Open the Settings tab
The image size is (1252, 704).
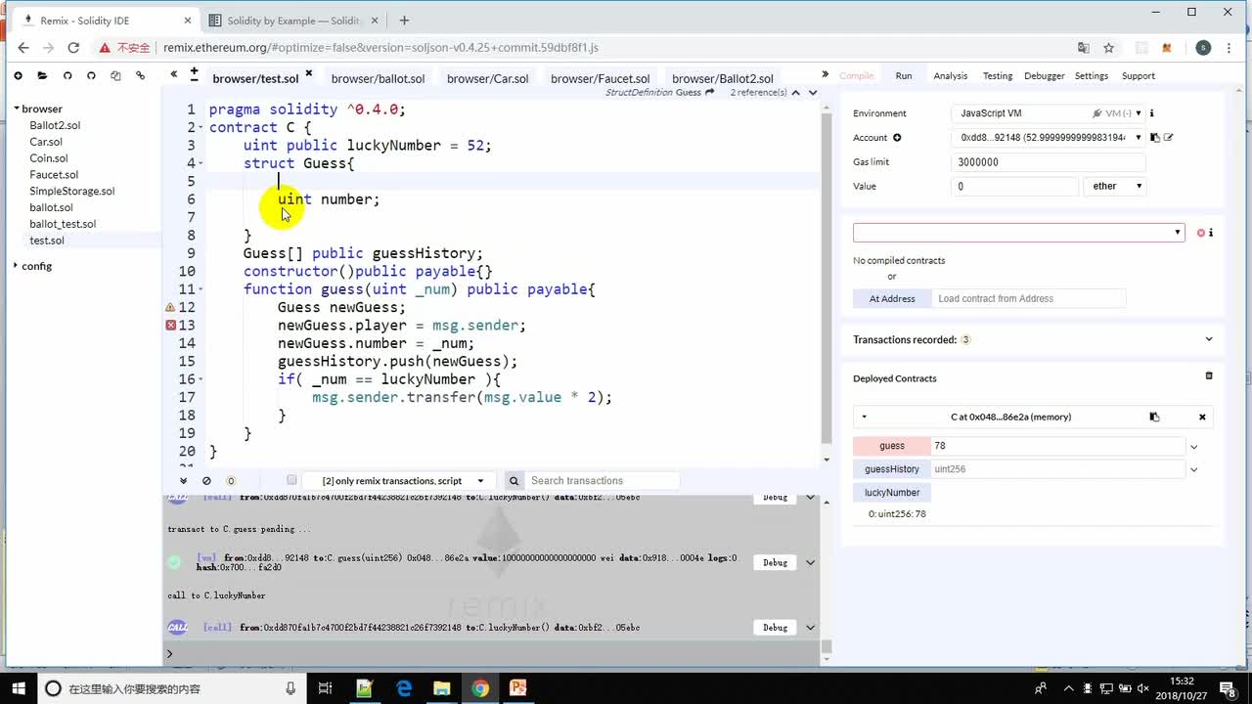(x=1092, y=75)
